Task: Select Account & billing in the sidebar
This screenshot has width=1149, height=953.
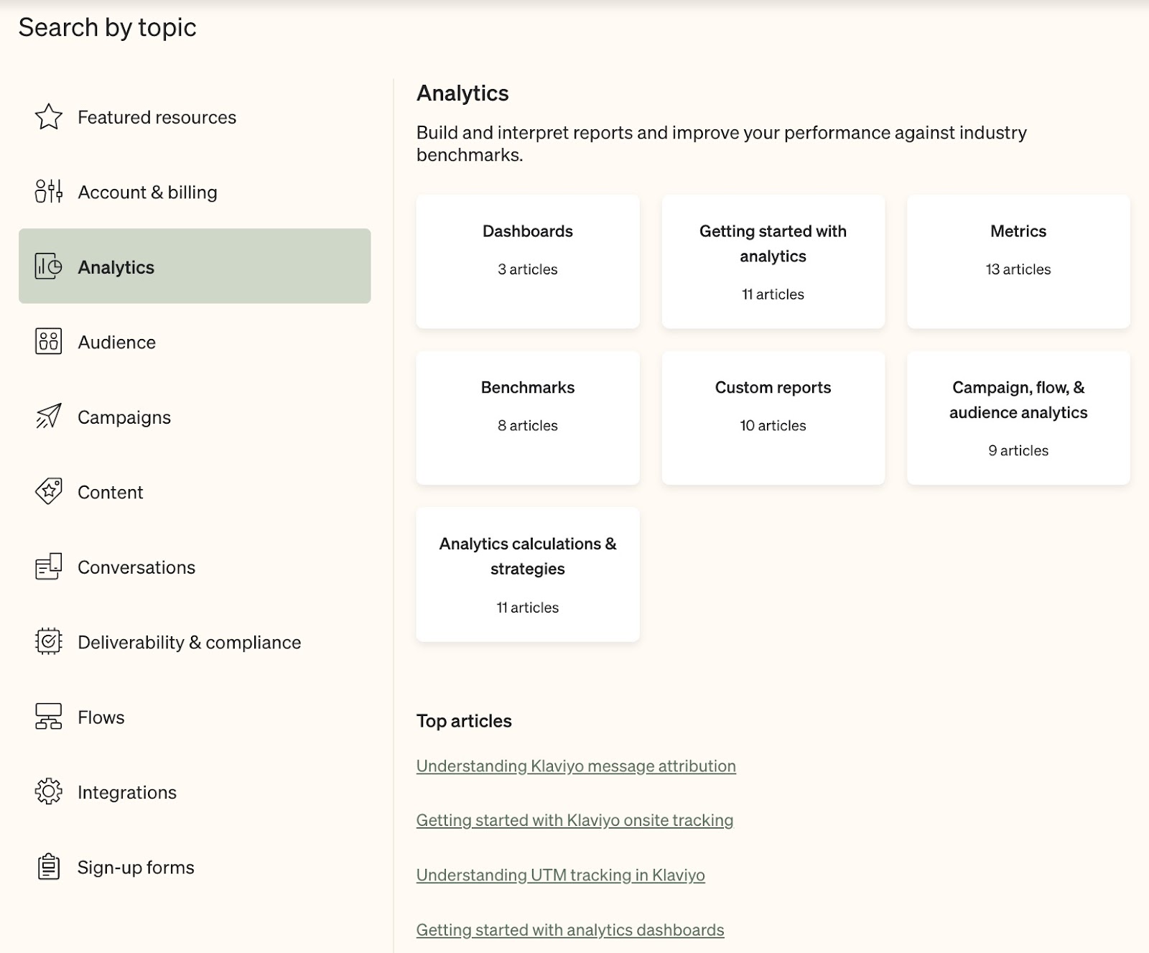Action: click(x=147, y=192)
